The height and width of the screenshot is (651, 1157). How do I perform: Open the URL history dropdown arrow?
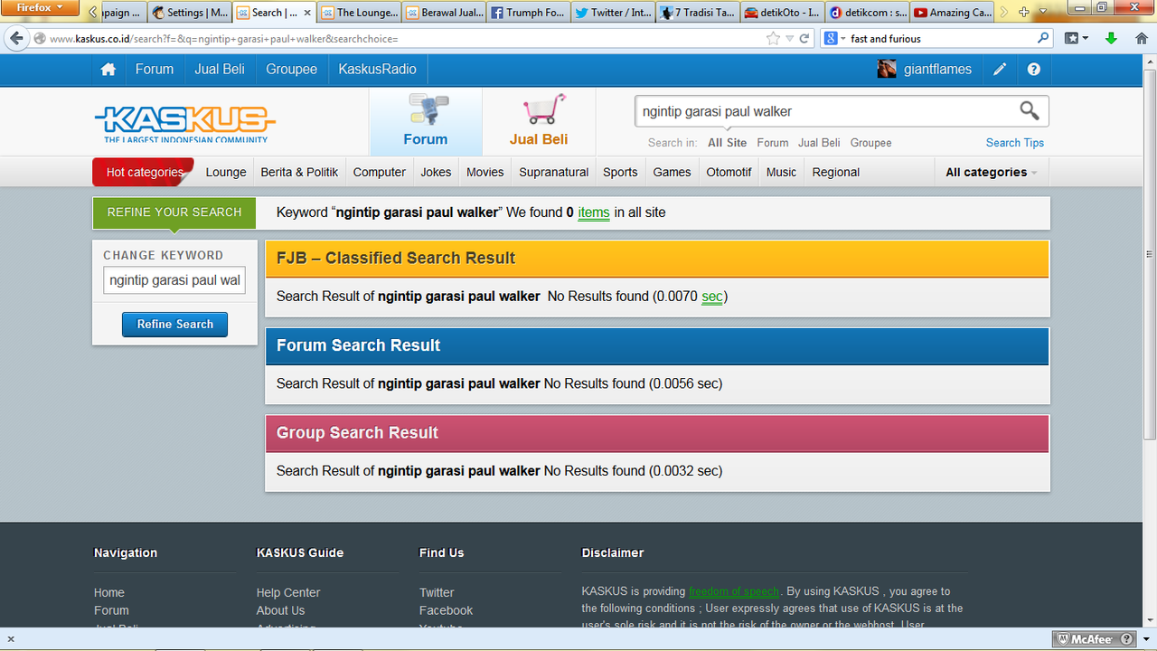(789, 39)
